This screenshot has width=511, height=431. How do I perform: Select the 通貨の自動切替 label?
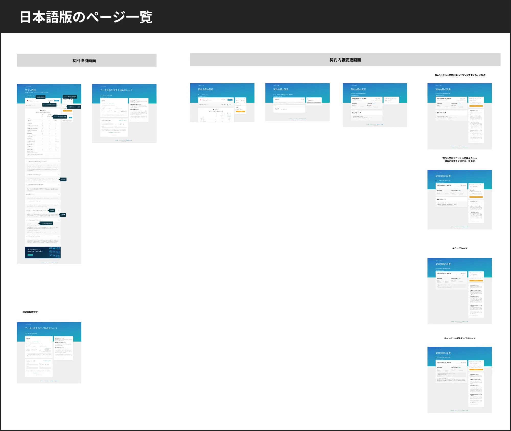coord(30,312)
